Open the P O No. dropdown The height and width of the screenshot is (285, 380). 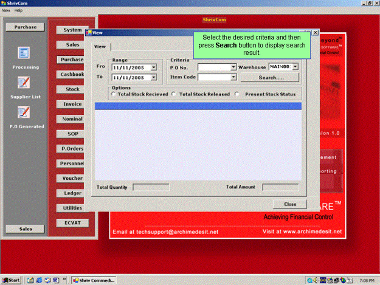233,67
